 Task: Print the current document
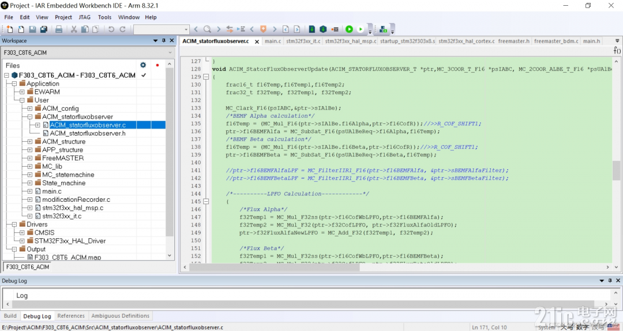[59, 29]
